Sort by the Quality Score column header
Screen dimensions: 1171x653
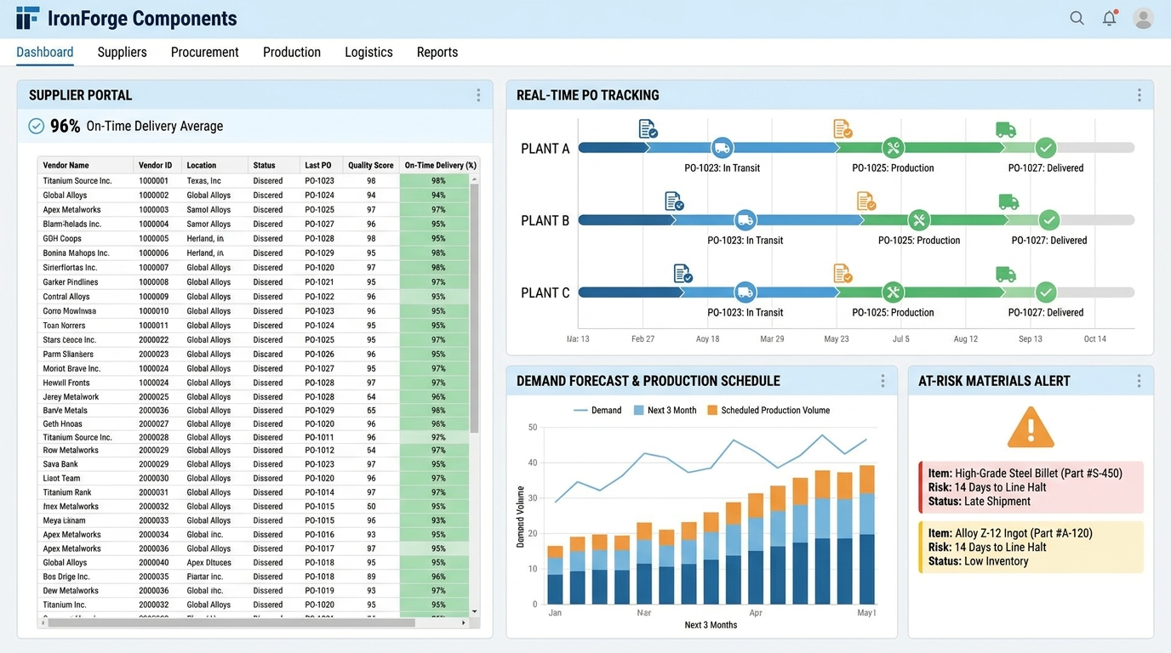371,165
